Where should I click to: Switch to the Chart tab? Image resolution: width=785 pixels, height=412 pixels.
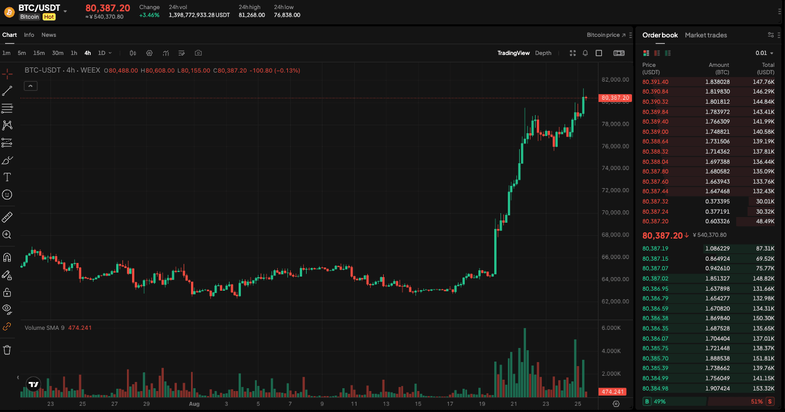[10, 35]
